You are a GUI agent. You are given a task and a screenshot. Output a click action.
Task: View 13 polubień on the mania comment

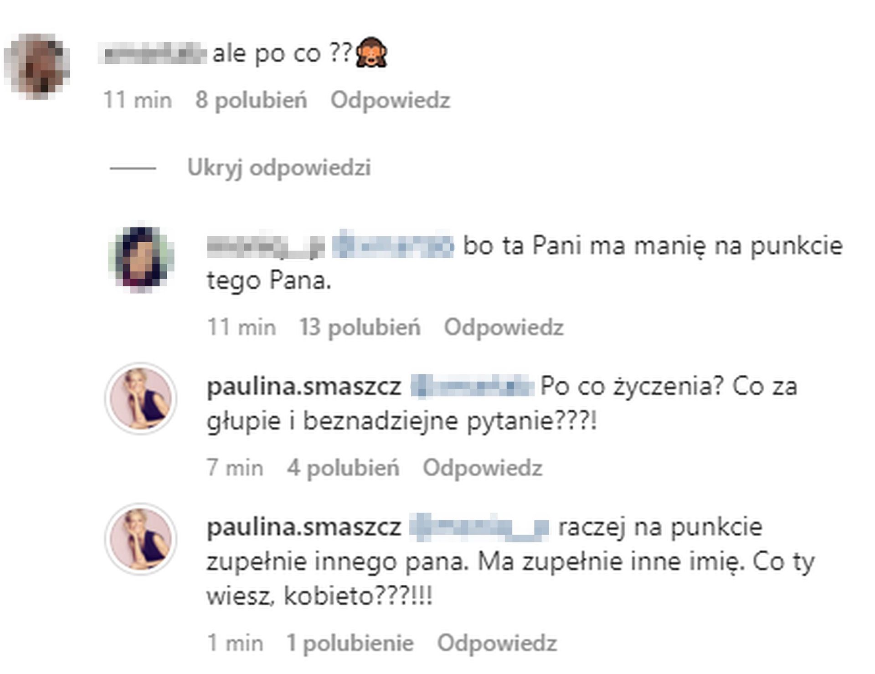pos(360,327)
